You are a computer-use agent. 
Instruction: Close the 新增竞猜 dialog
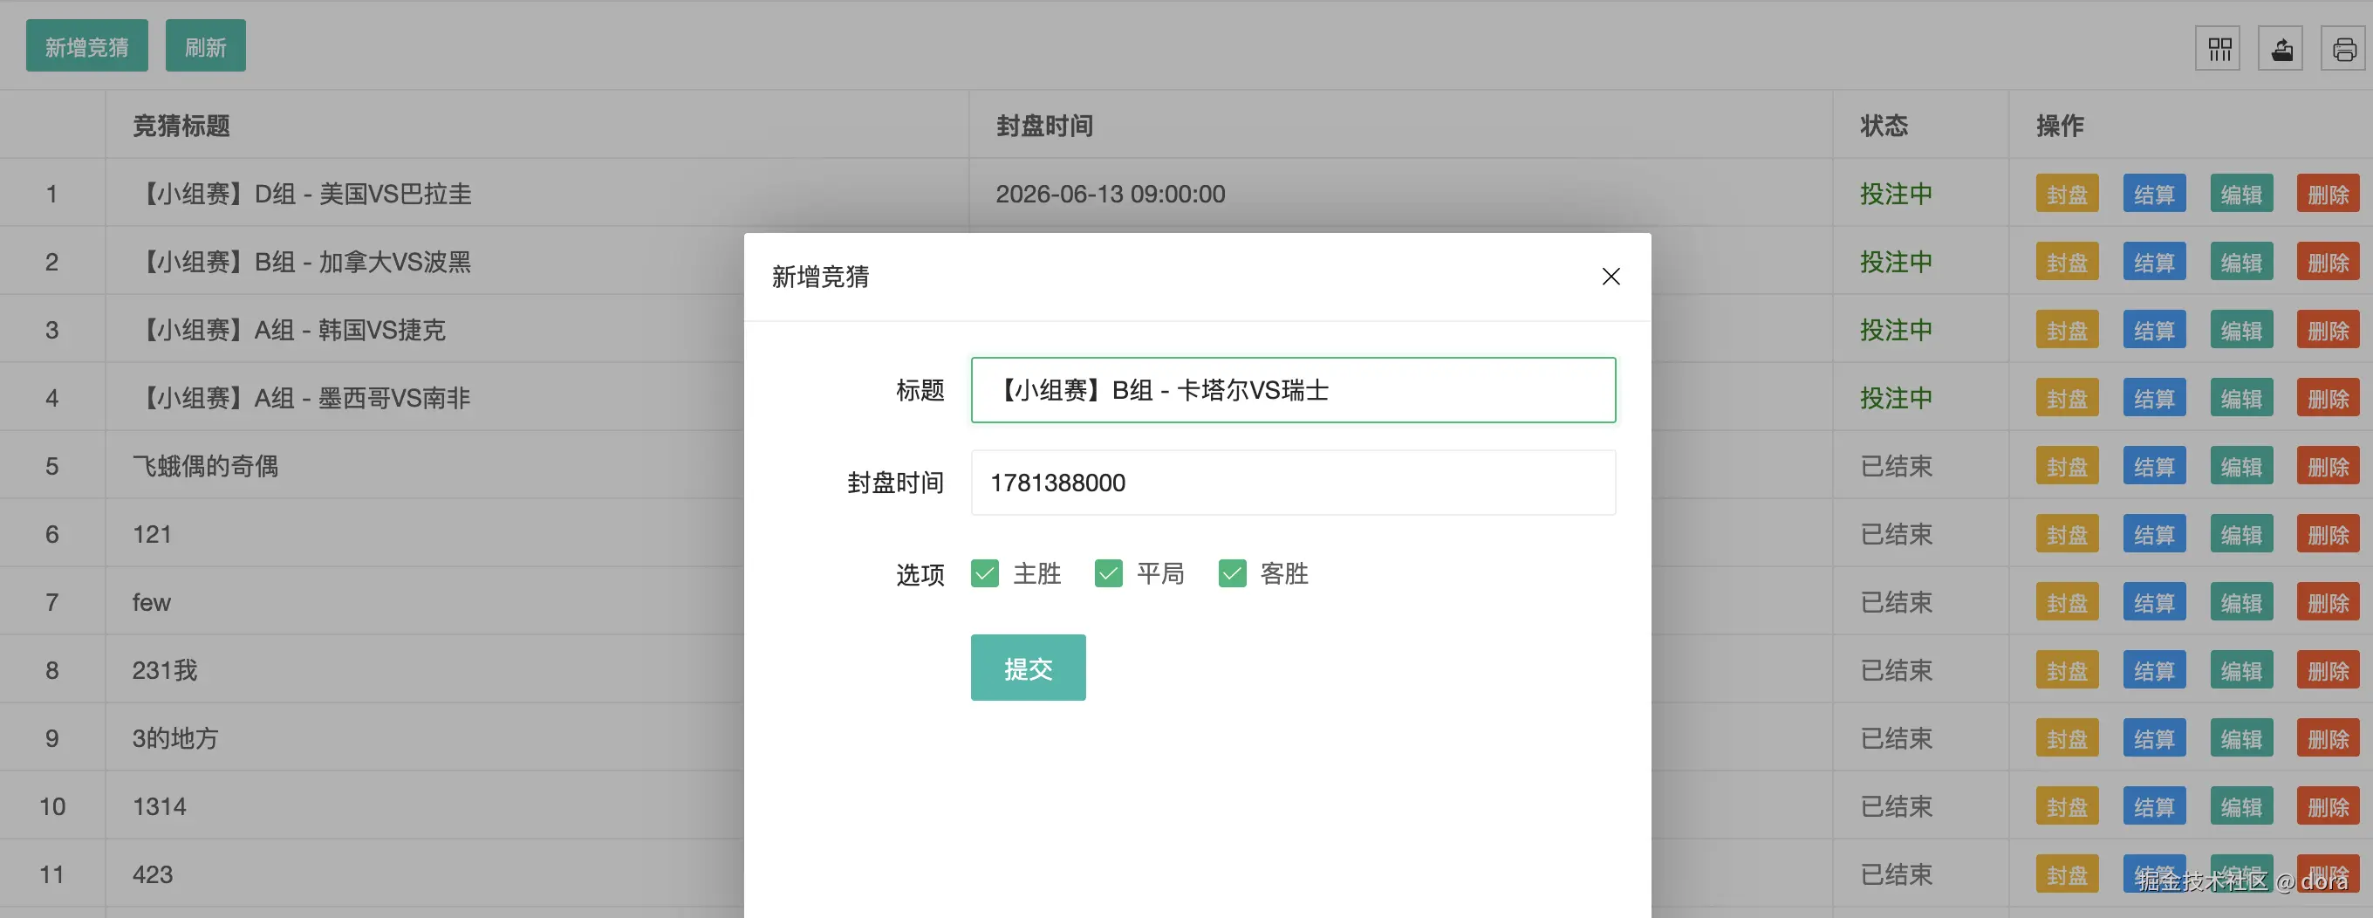pos(1611,277)
